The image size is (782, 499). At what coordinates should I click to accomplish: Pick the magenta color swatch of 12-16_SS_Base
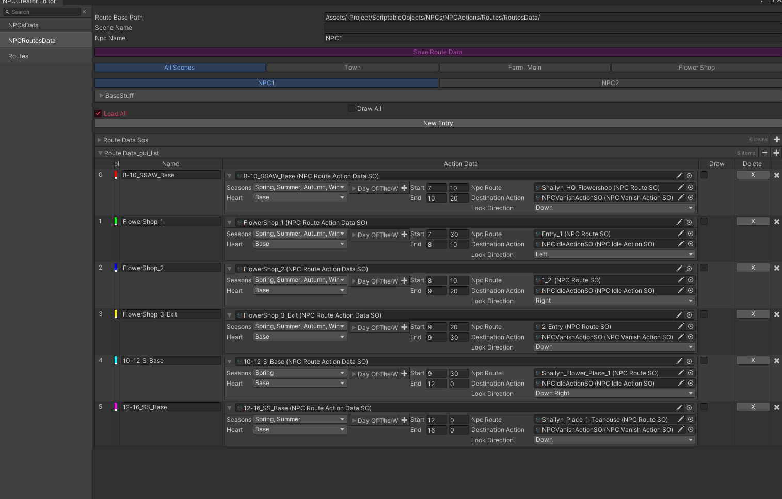tap(116, 407)
